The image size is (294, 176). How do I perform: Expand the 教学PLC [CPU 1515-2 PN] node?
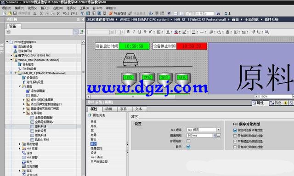(x=11, y=55)
